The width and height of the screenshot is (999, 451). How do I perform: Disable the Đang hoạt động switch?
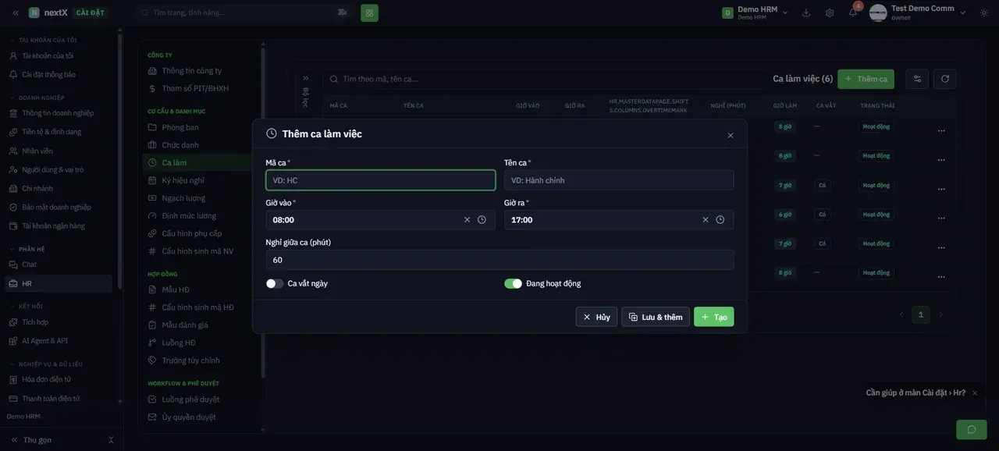pos(513,283)
